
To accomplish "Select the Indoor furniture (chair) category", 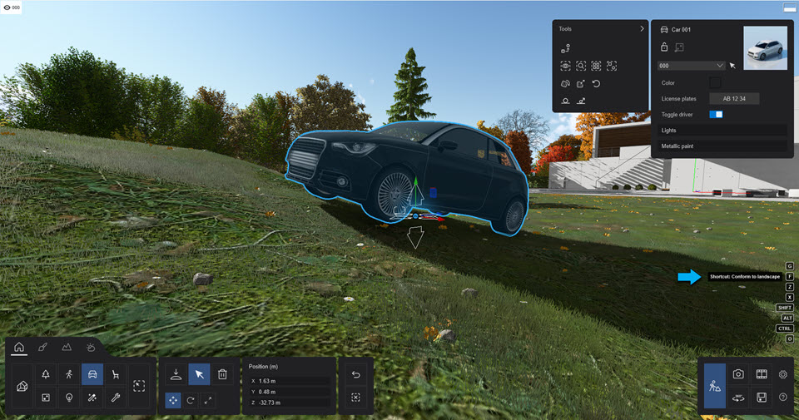I will pyautogui.click(x=115, y=375).
